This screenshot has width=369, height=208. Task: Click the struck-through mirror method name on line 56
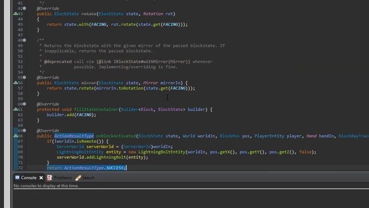coord(89,83)
